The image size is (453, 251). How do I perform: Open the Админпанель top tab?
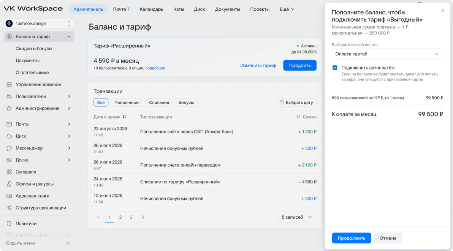(x=88, y=9)
